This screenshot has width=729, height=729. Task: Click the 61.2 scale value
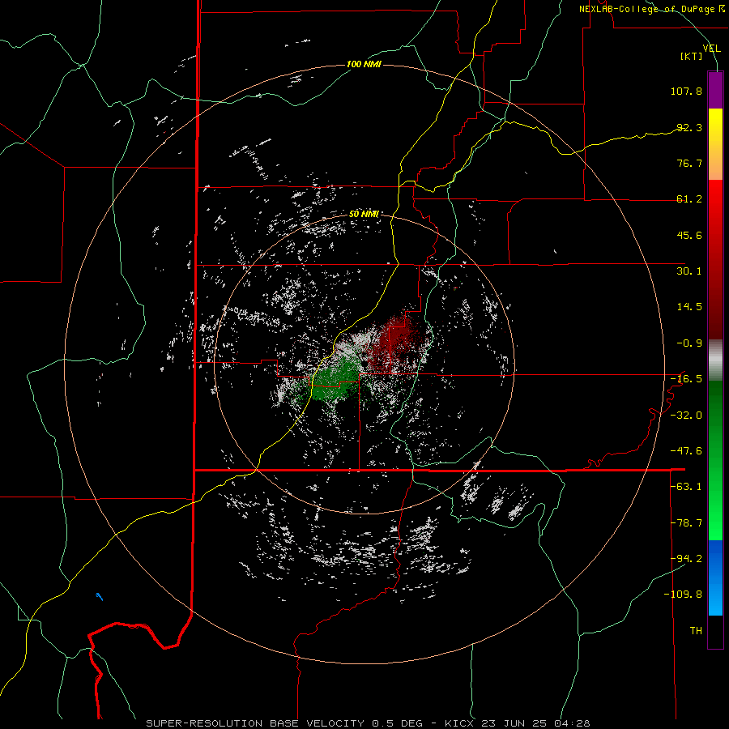click(689, 199)
